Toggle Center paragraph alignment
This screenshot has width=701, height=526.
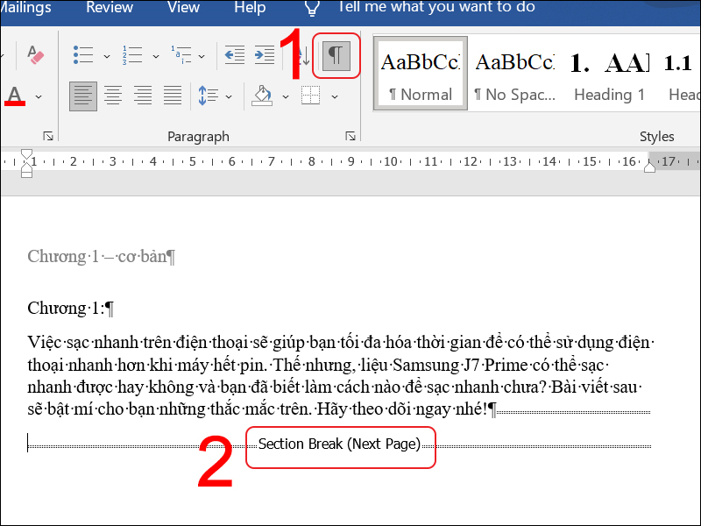tap(113, 95)
